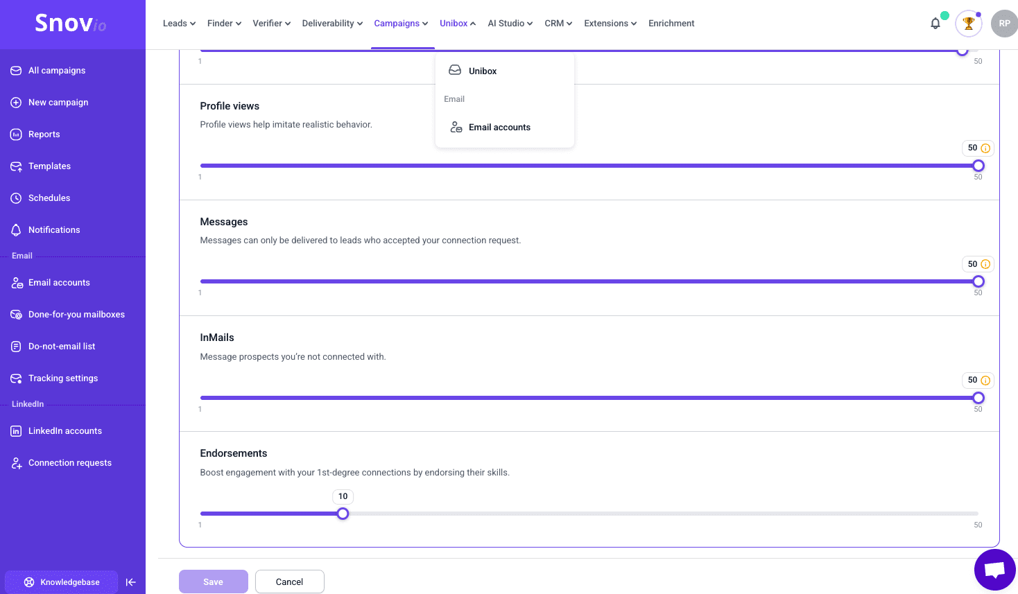Click the Cancel button
The image size is (1018, 594).
[x=289, y=582]
